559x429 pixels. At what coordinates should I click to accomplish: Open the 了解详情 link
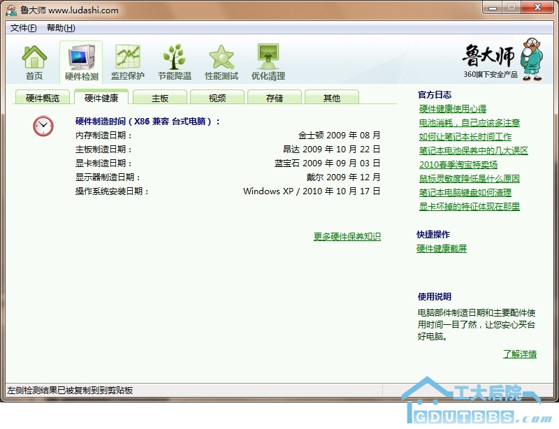click(520, 354)
